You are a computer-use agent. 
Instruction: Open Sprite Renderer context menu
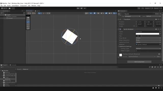coord(160,29)
